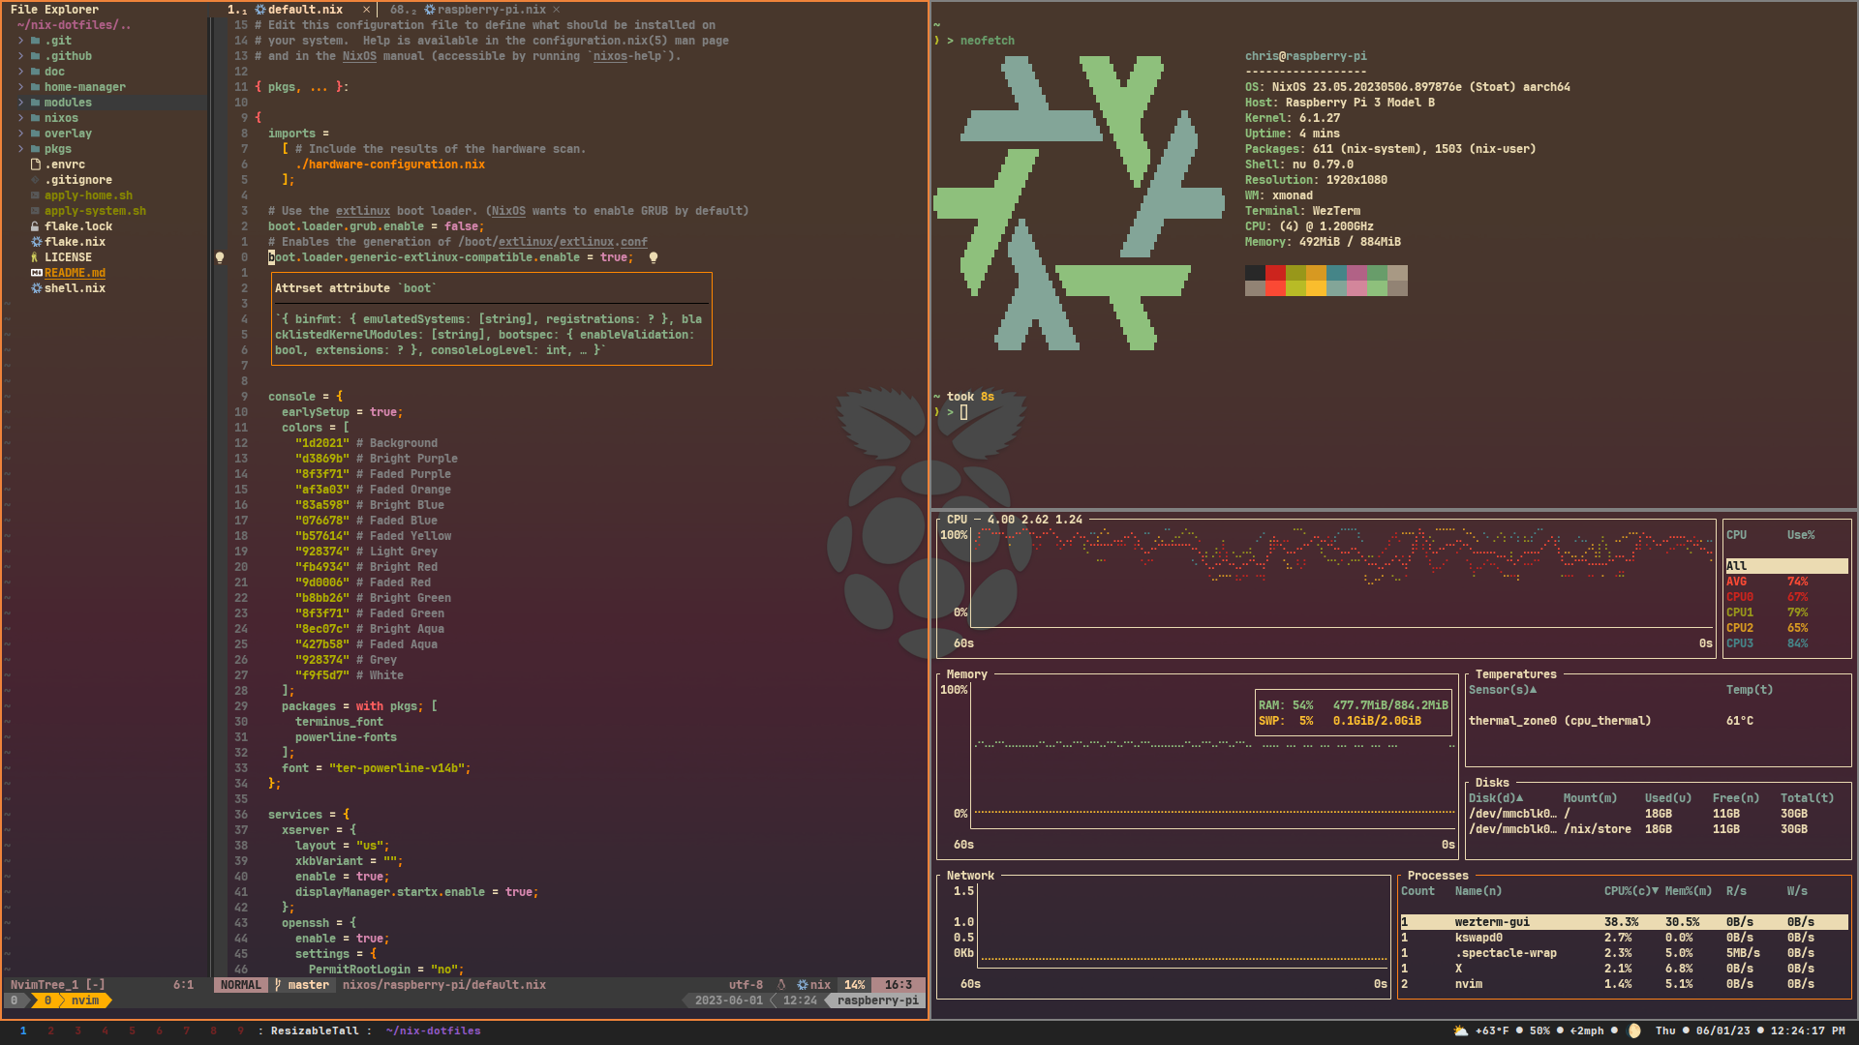
Task: Click the lightbulb code action icon in gutter
Action: pos(220,257)
